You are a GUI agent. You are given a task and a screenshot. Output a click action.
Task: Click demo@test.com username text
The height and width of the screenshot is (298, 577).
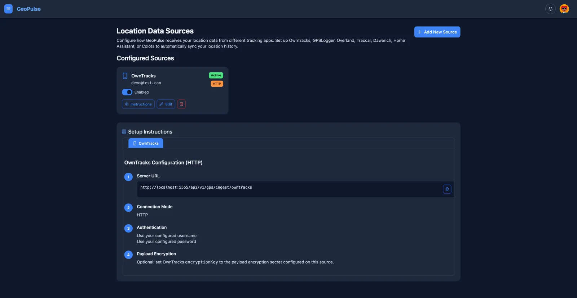tap(146, 83)
